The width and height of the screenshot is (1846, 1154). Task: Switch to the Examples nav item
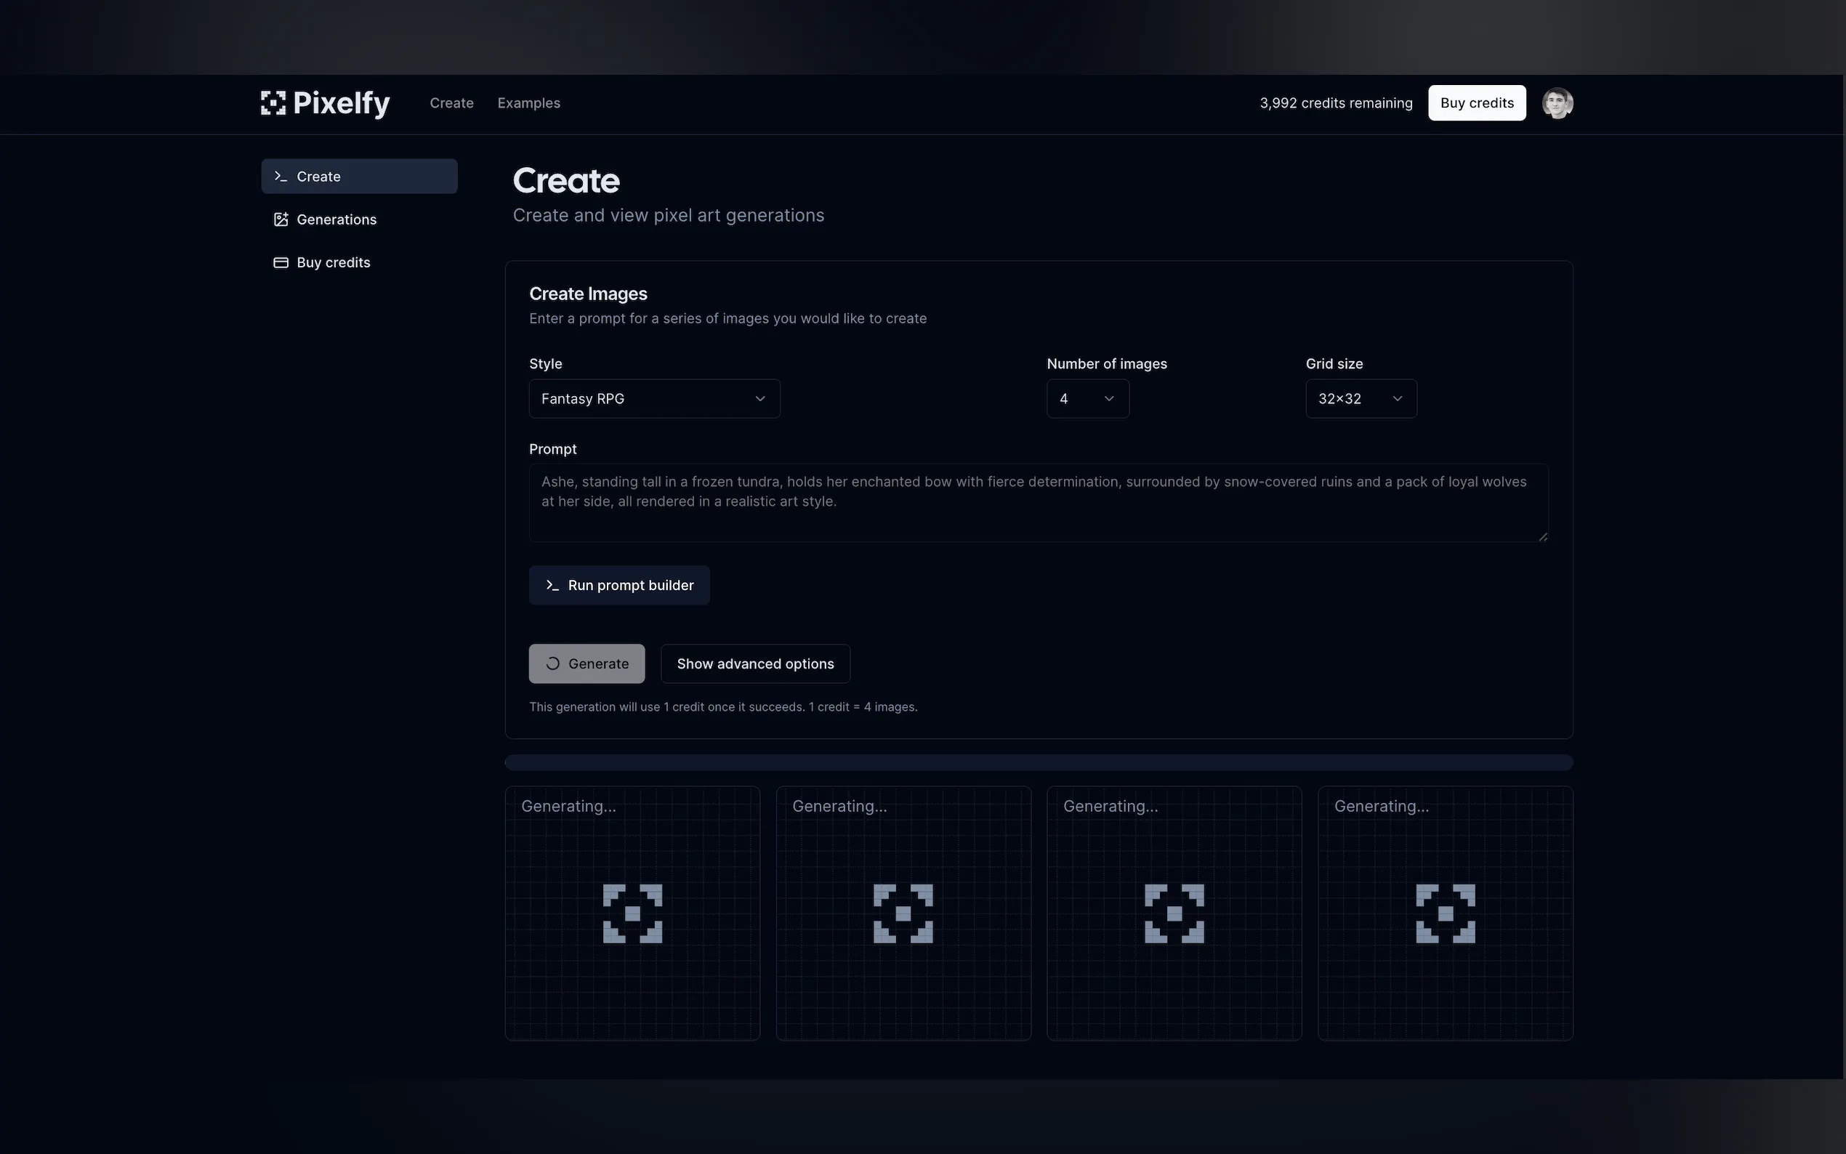pyautogui.click(x=529, y=102)
